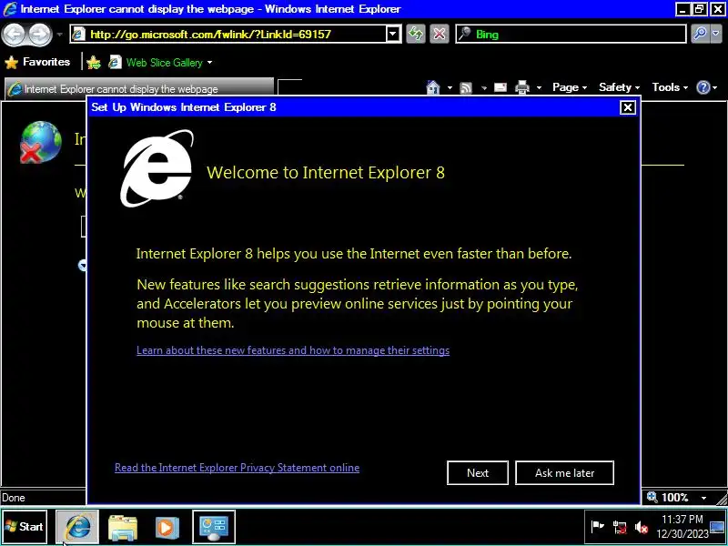Click the Internet Explorer logo in dialog
The height and width of the screenshot is (546, 728).
coord(157,168)
